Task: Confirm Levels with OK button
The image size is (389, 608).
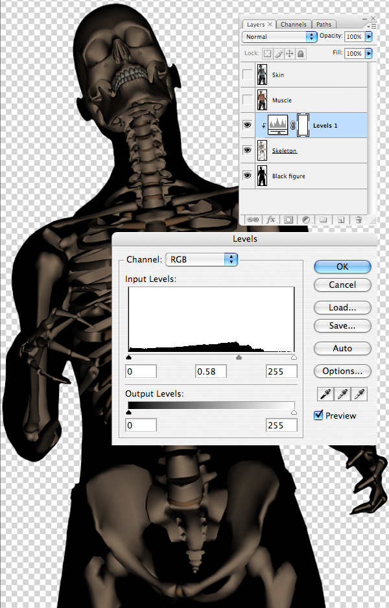Action: click(342, 266)
